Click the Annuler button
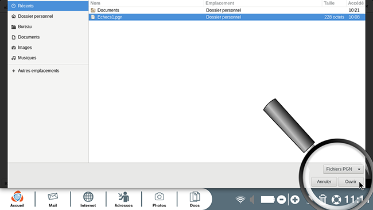The image size is (373, 210). 324,182
